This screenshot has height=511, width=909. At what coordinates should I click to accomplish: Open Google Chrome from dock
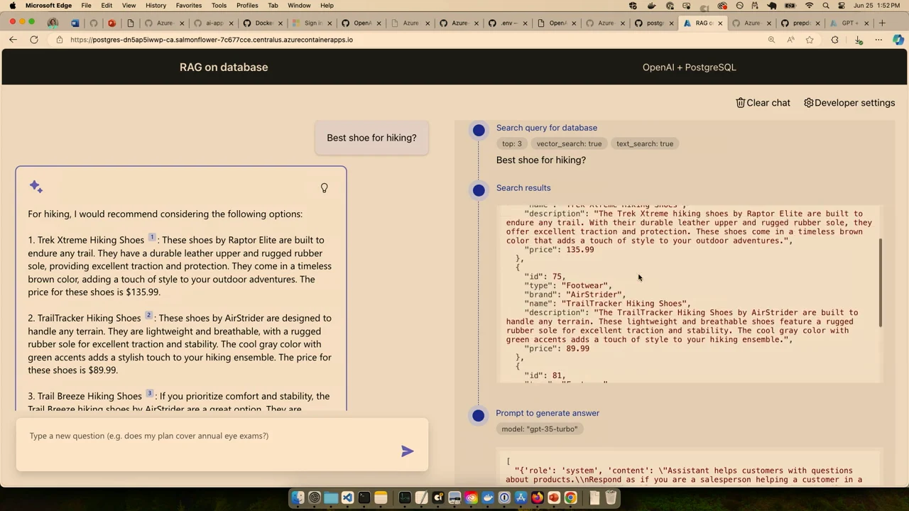point(570,498)
